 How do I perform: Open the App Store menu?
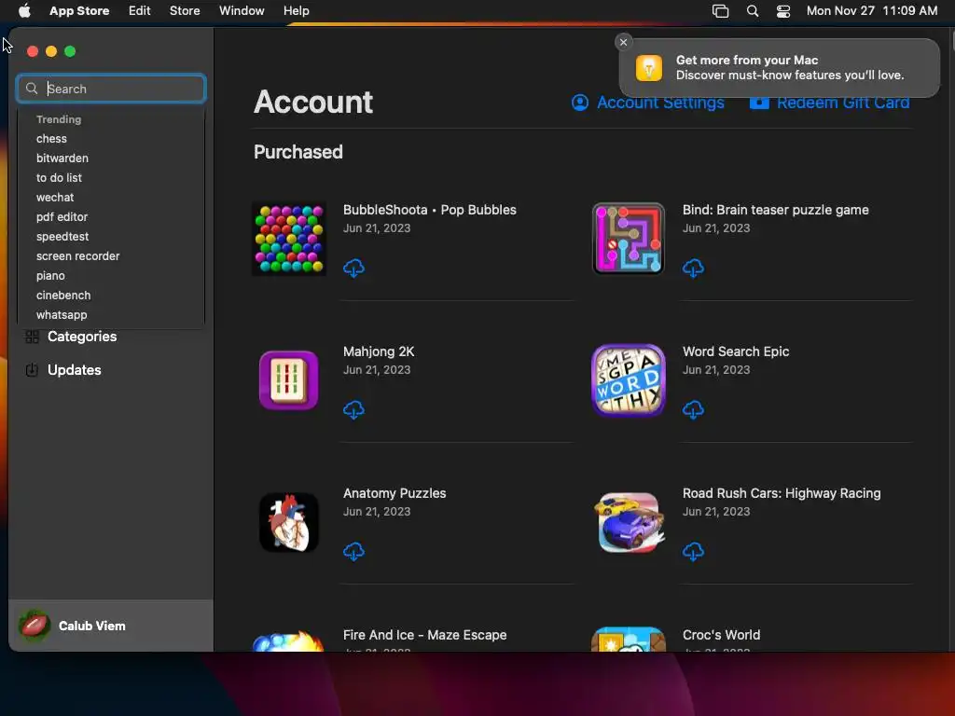[79, 11]
